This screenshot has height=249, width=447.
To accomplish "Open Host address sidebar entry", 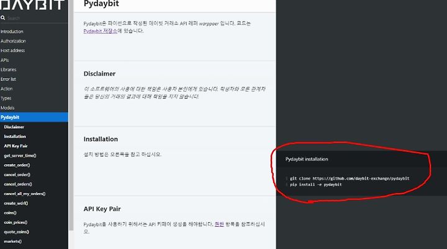I will point(12,51).
